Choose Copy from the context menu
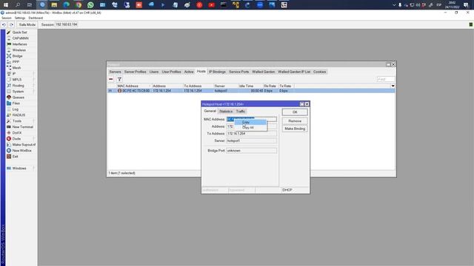This screenshot has width=474, height=266. [x=250, y=122]
